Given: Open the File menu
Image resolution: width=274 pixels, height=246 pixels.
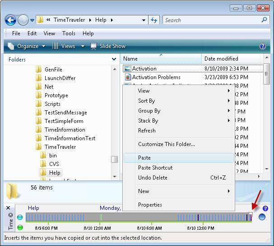Looking at the screenshot, I should [16, 33].
